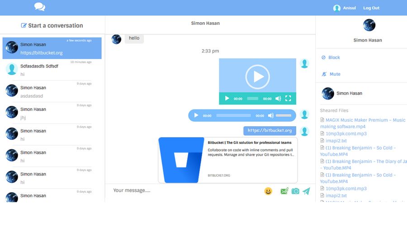Send the message with the paper plane icon
This screenshot has width=407, height=242.
click(x=306, y=191)
